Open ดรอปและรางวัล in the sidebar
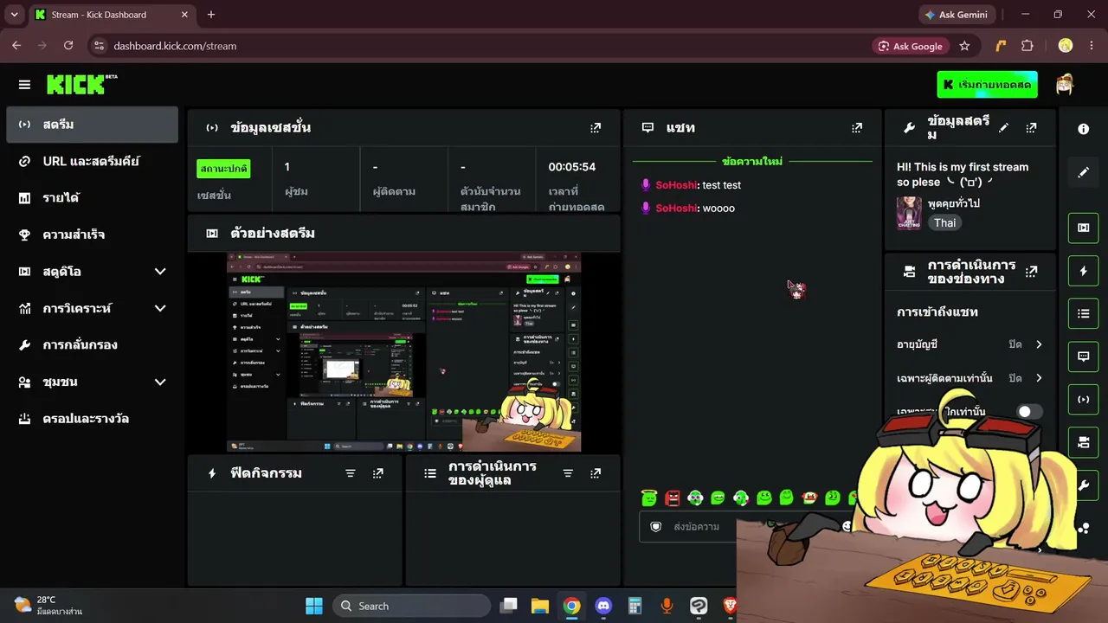 (x=92, y=419)
